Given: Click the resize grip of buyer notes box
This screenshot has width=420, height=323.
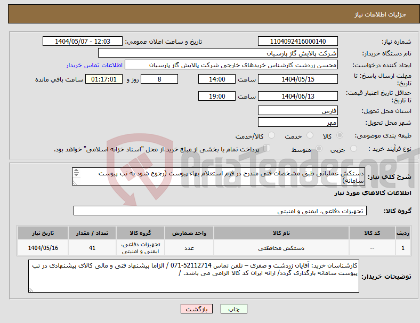Looking at the screenshot, I should 31,290.
